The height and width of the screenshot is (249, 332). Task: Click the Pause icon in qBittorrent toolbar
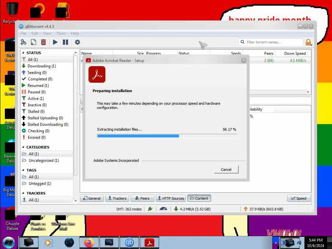(65, 42)
